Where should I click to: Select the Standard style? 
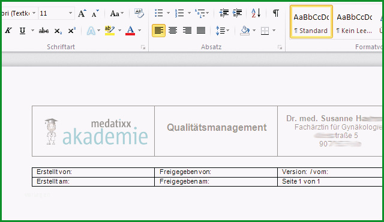pyautogui.click(x=311, y=22)
